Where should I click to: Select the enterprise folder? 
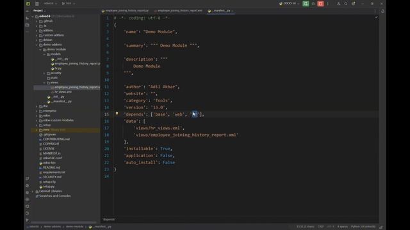[x=47, y=111]
